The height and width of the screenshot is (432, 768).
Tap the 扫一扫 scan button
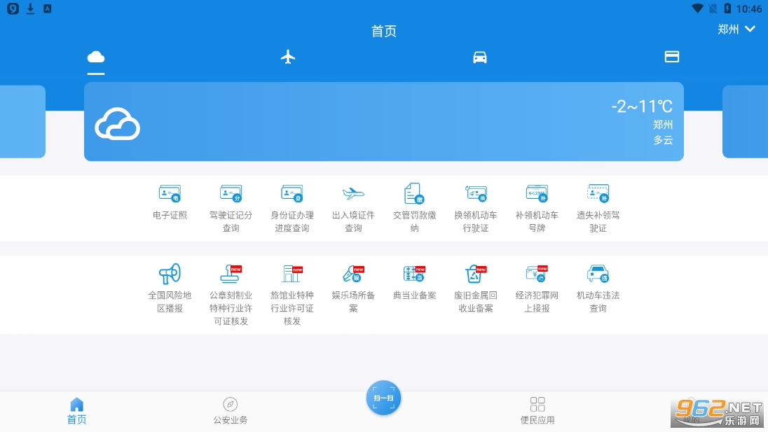click(x=383, y=398)
